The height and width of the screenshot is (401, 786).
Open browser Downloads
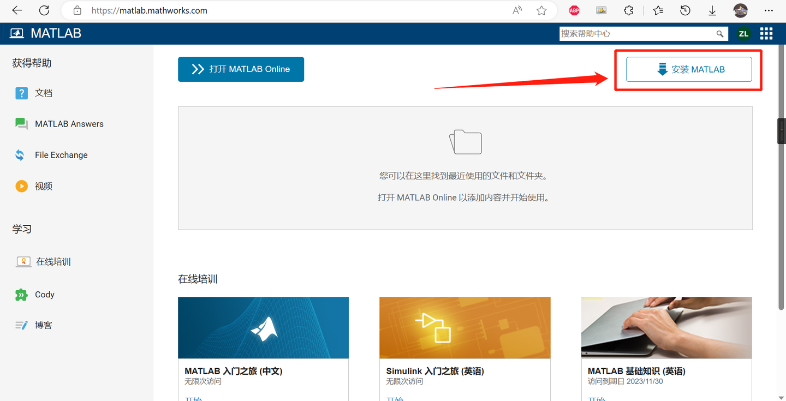tap(712, 10)
